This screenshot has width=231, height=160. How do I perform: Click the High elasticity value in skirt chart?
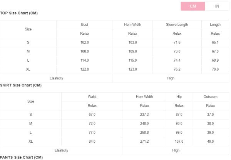(176, 150)
